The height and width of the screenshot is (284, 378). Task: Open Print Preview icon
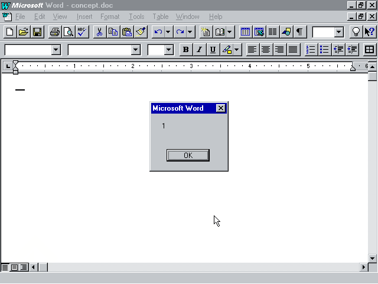pos(69,32)
